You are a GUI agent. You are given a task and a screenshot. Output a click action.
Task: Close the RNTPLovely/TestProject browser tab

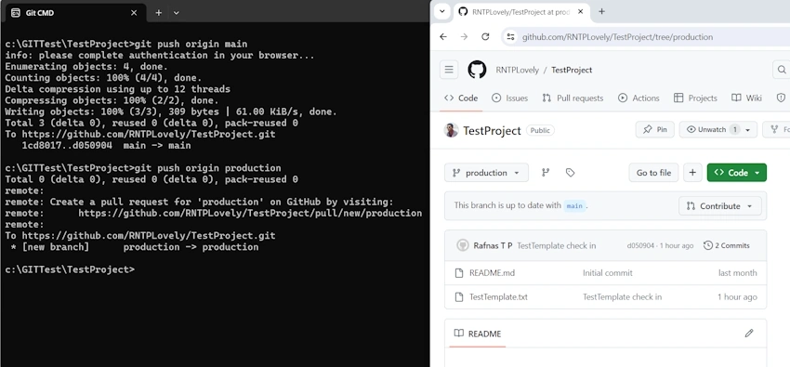[x=581, y=11]
